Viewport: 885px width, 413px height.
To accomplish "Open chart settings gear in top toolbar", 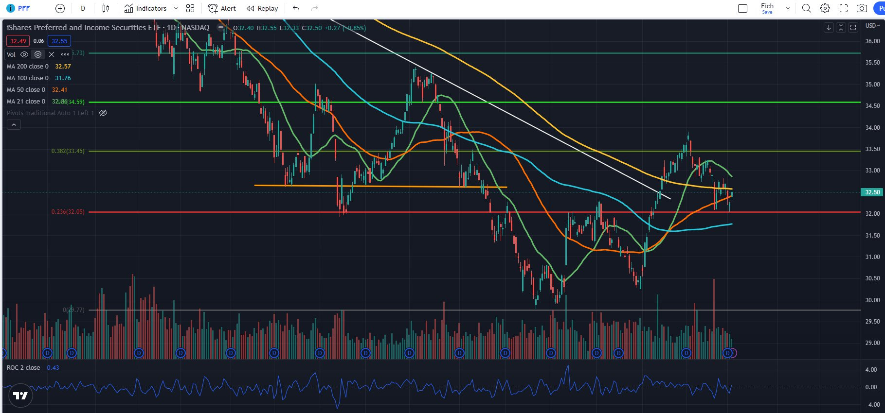I will pos(825,8).
